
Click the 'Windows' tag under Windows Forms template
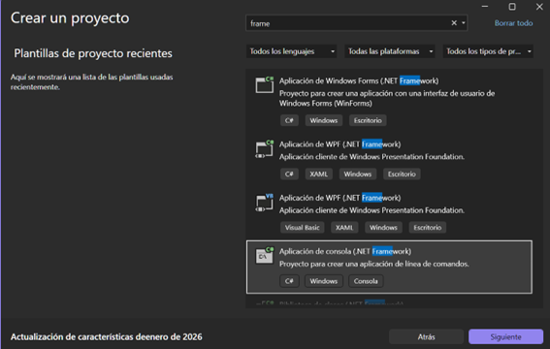(323, 120)
